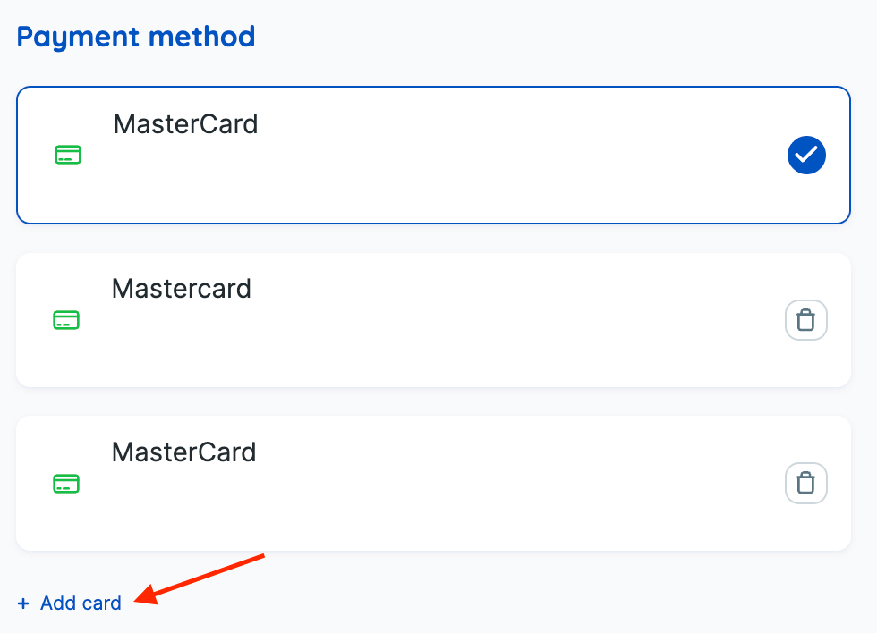This screenshot has height=633, width=877.
Task: Delete the middle Mastercard using trash icon
Action: coord(805,320)
